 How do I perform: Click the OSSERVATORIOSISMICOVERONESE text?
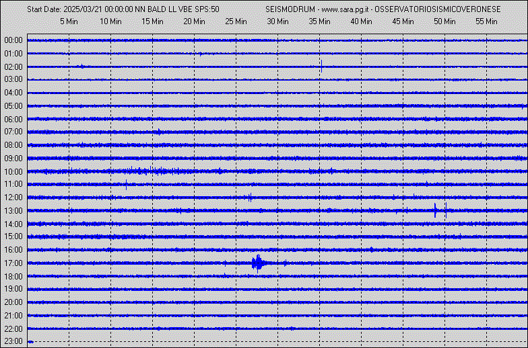(x=438, y=9)
